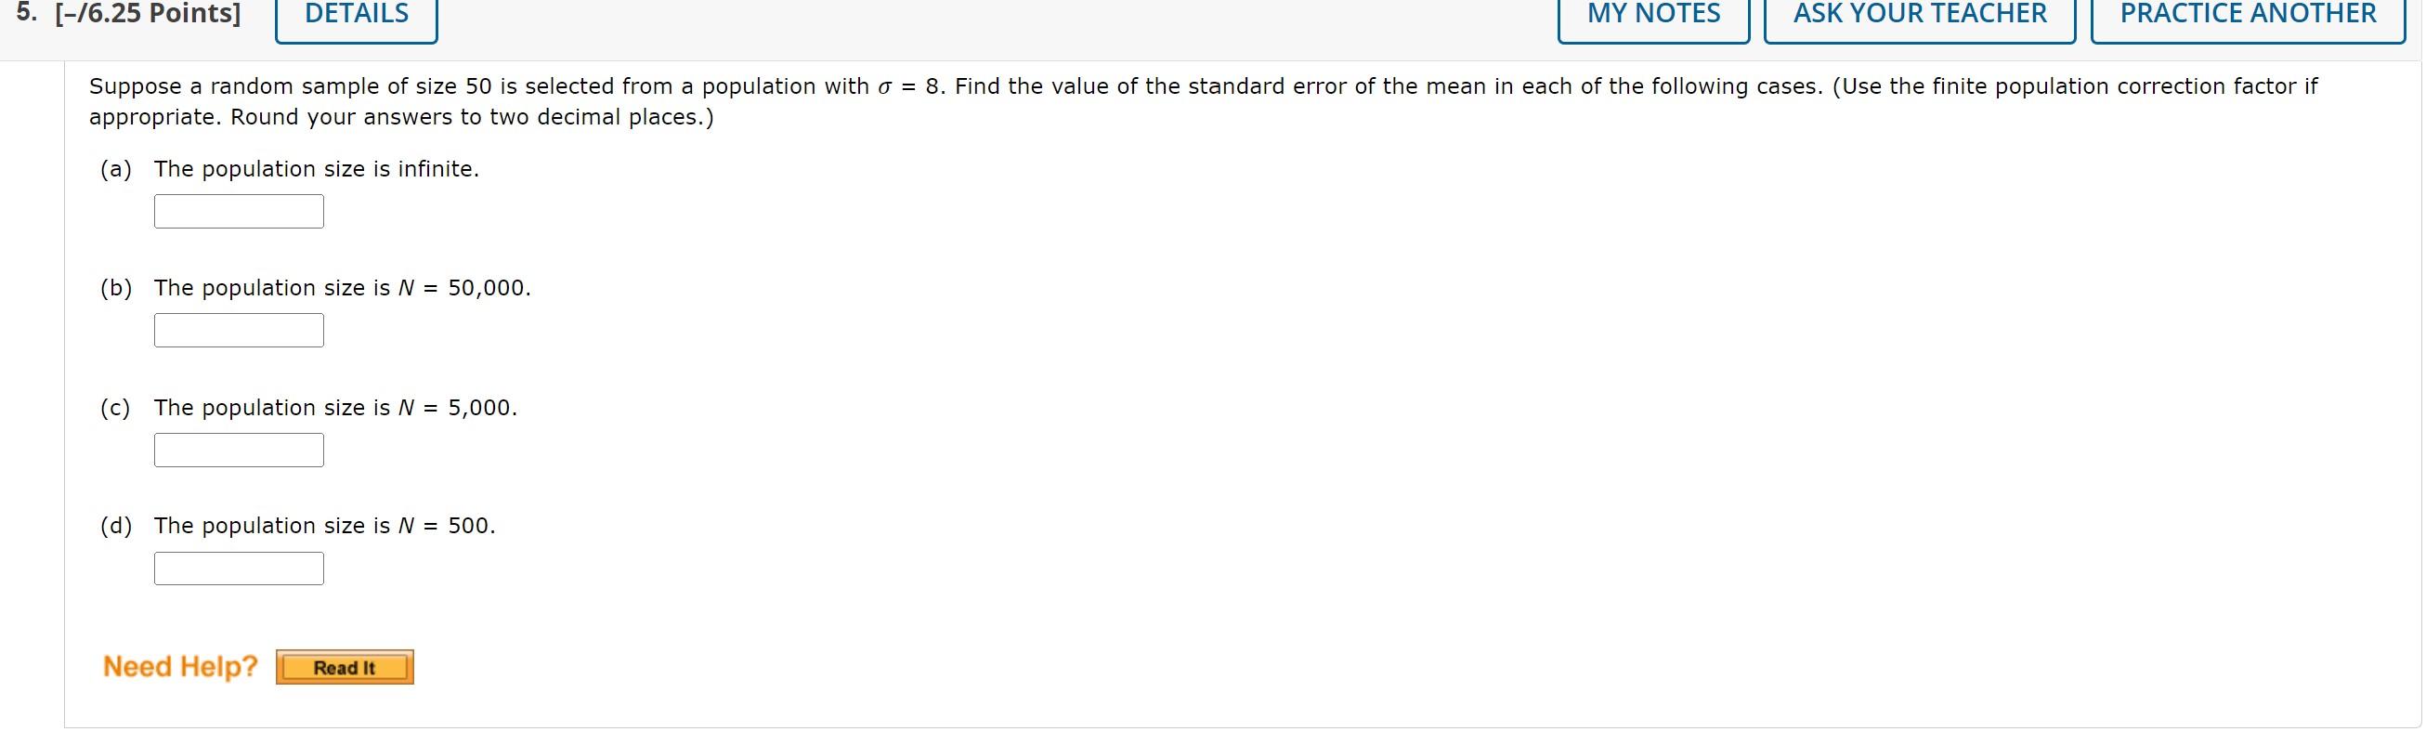Click the question number 5 label

pos(26,12)
